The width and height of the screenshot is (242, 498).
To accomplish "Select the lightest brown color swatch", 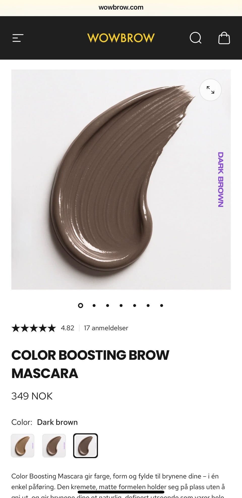I will pos(23,446).
